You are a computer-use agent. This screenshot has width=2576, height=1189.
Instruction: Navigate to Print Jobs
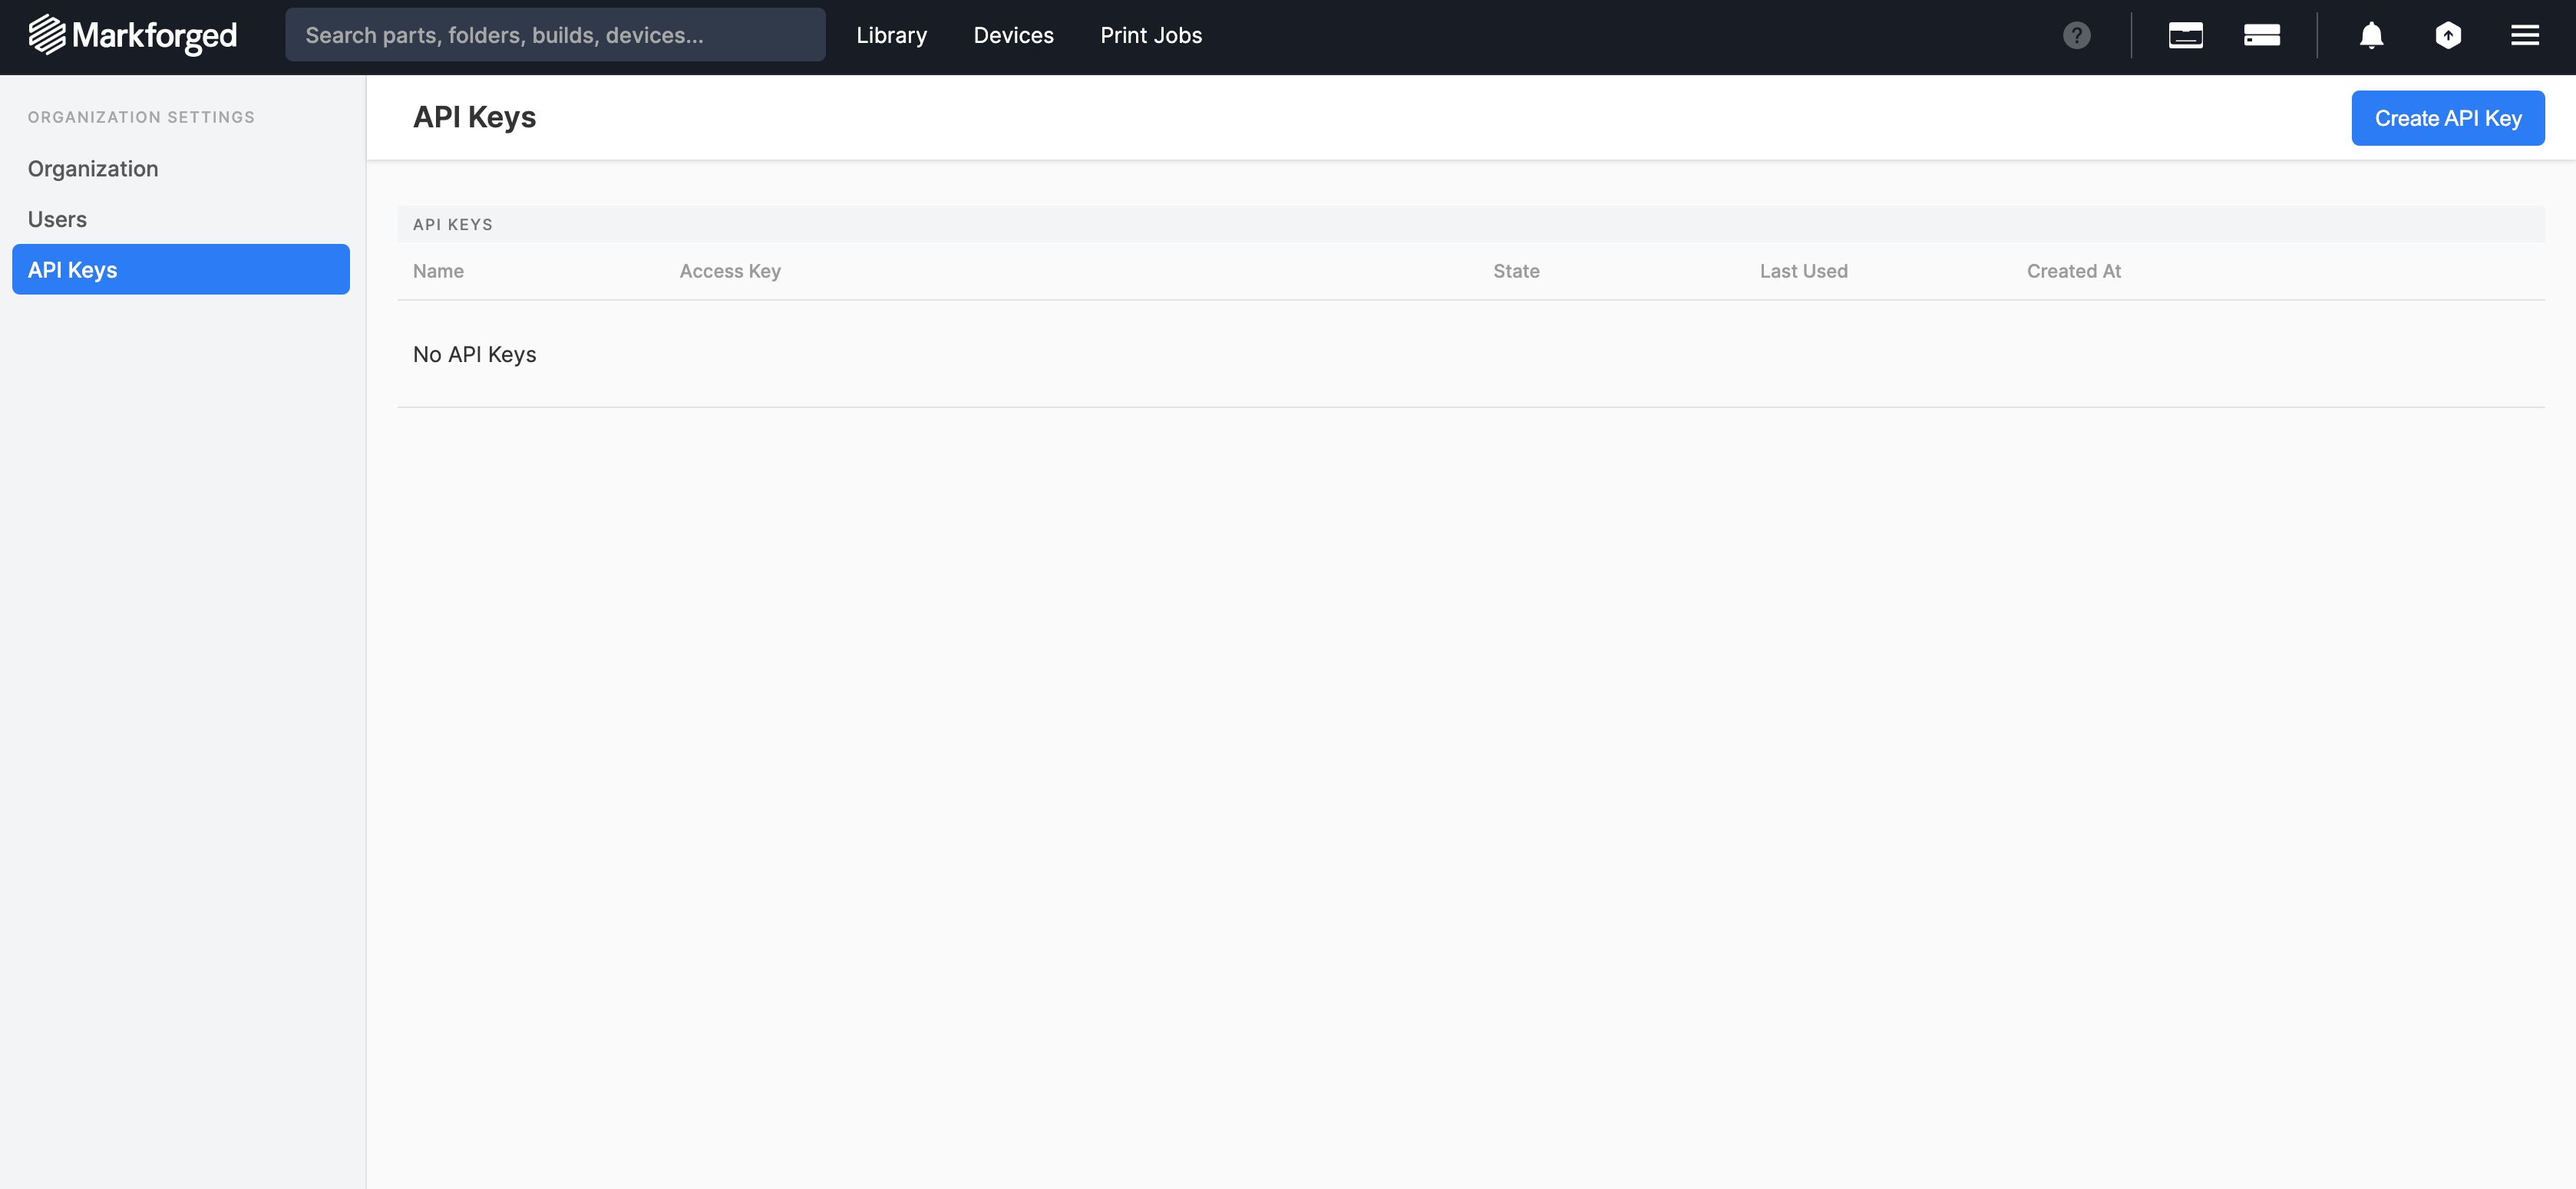click(1151, 35)
